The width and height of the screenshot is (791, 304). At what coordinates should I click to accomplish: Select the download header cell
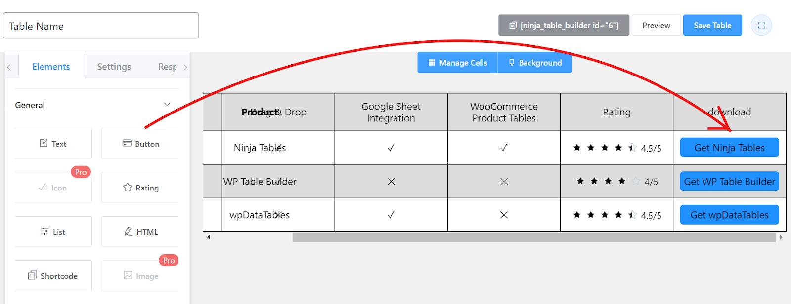729,112
